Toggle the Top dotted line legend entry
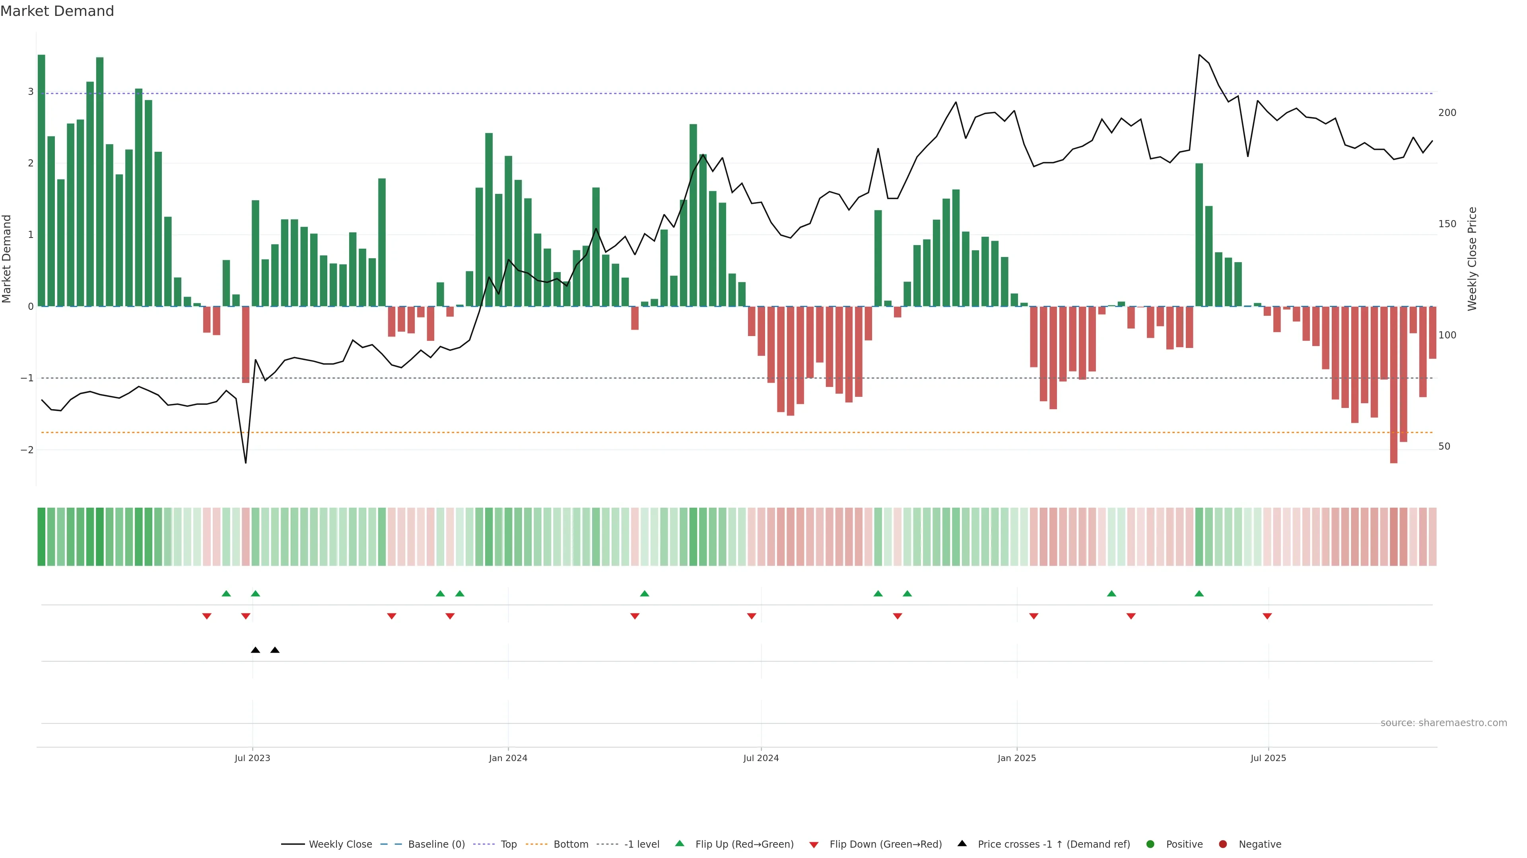Viewport: 1527px width, 858px height. click(x=508, y=844)
